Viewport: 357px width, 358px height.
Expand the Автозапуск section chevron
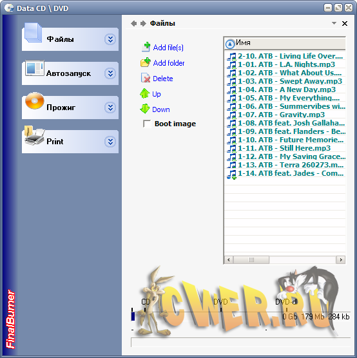[110, 73]
